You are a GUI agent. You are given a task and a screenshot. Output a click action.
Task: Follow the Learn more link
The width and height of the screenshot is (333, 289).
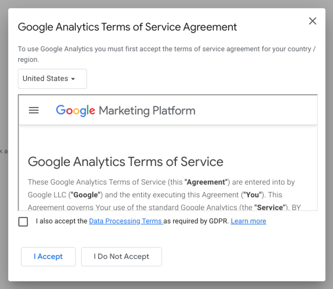coord(248,221)
